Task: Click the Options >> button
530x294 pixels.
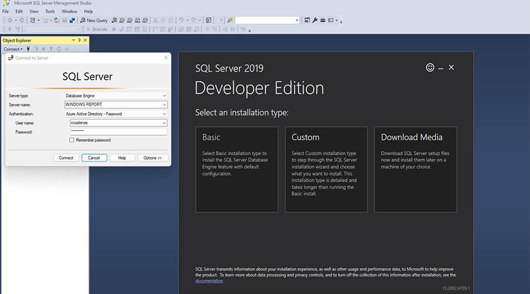Action: 153,158
